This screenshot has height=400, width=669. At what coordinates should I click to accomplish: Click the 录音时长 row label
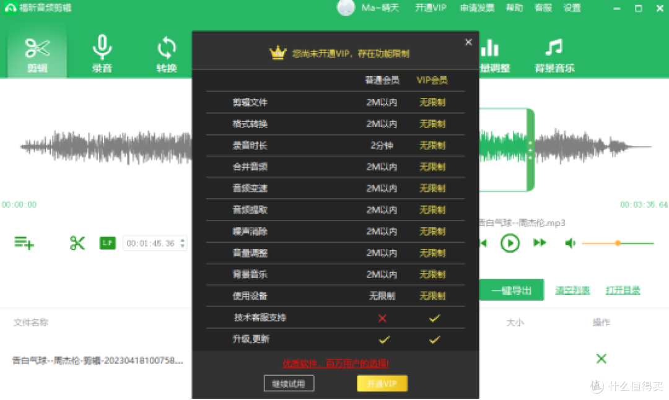click(250, 146)
